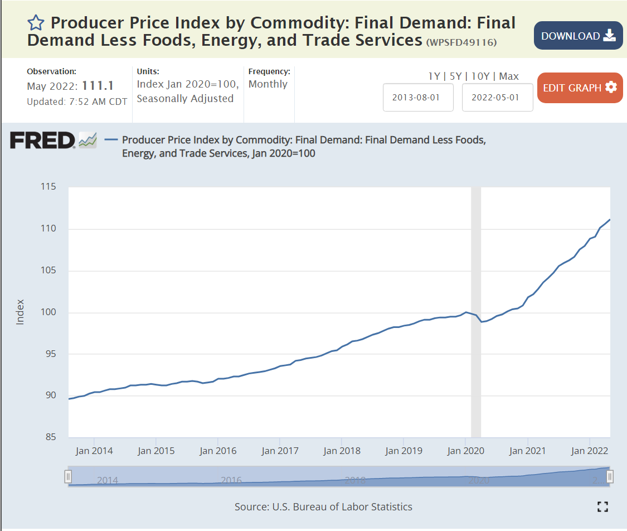This screenshot has width=627, height=531.
Task: Click the series legend label text
Action: [x=304, y=146]
